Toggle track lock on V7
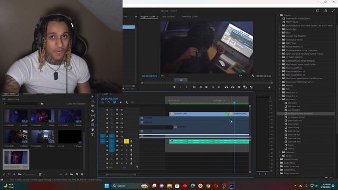This screenshot has height=190, width=338. coord(107,110)
